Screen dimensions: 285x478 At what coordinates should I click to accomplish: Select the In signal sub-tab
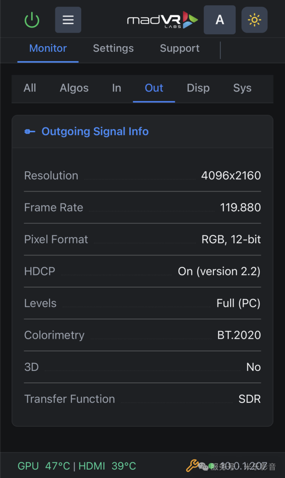(117, 88)
